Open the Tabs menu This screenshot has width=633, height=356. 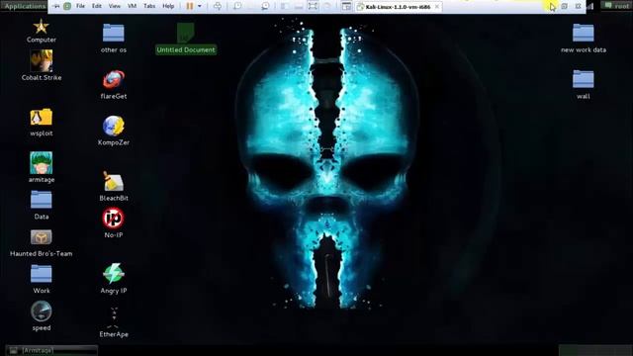149,6
